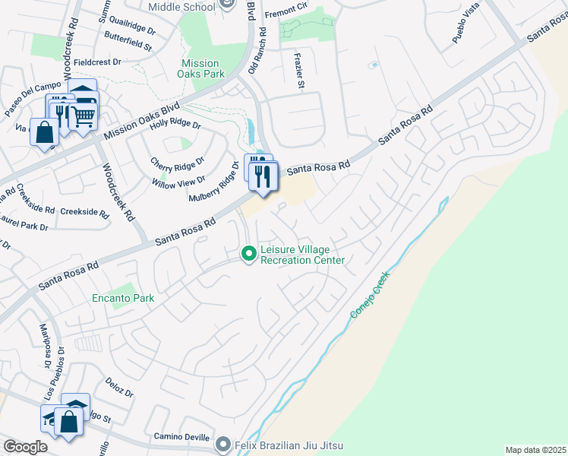Click the shopping cart marker near Woodcreek Rd

84,118
